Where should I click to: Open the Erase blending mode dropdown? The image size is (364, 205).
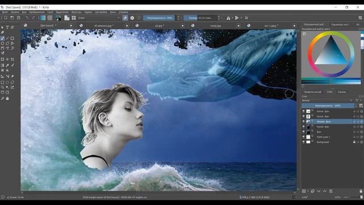point(98,18)
